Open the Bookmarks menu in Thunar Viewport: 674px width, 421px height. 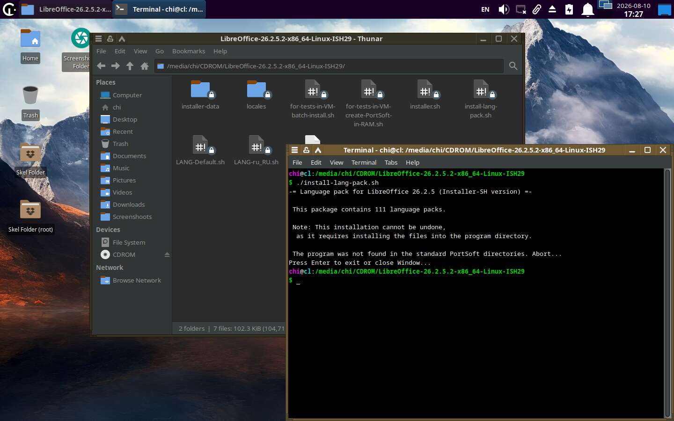pos(189,51)
